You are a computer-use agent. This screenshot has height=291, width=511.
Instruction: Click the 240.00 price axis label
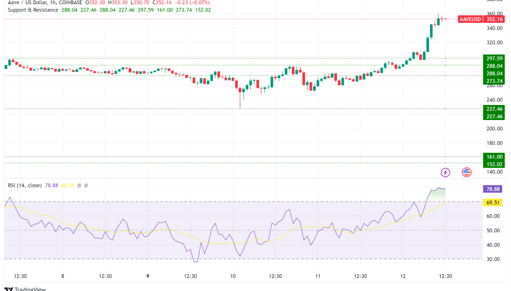(x=494, y=100)
